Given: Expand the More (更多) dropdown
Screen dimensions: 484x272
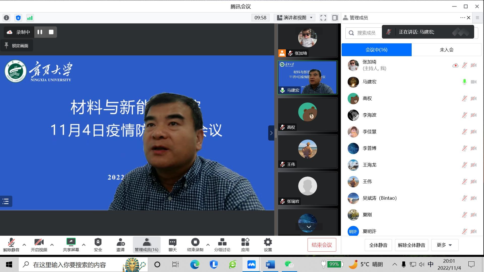Looking at the screenshot, I should (x=444, y=245).
